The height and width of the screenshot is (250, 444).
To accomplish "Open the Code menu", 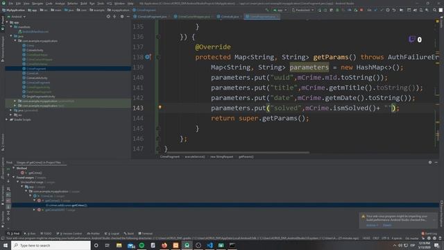I will pos(49,3).
